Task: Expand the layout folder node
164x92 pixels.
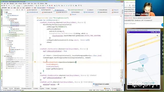Action: point(6,43)
